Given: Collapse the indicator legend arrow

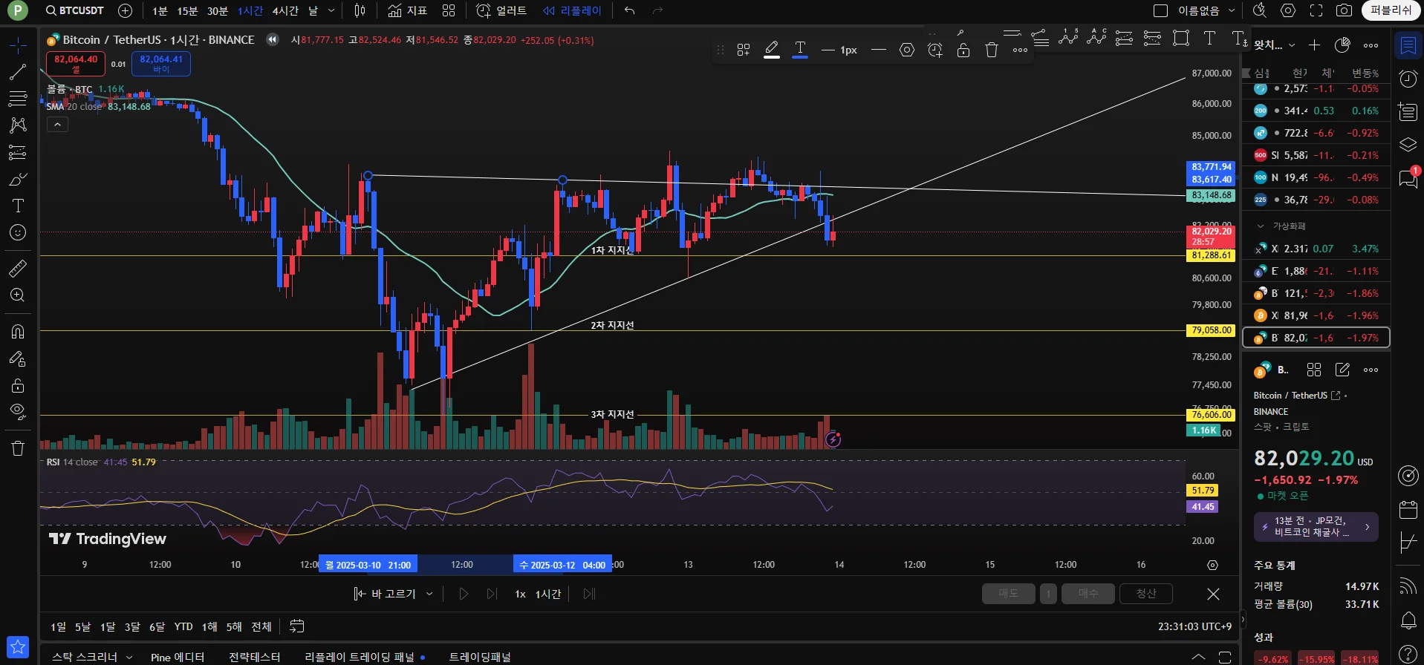Looking at the screenshot, I should point(57,125).
